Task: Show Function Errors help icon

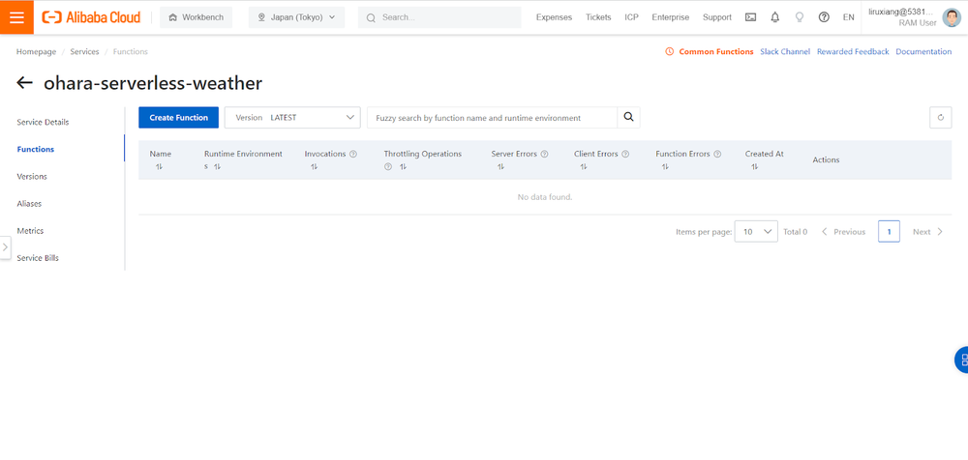Action: [717, 155]
